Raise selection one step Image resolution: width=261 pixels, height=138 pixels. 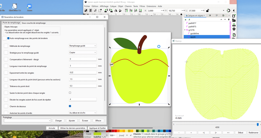[131, 10]
